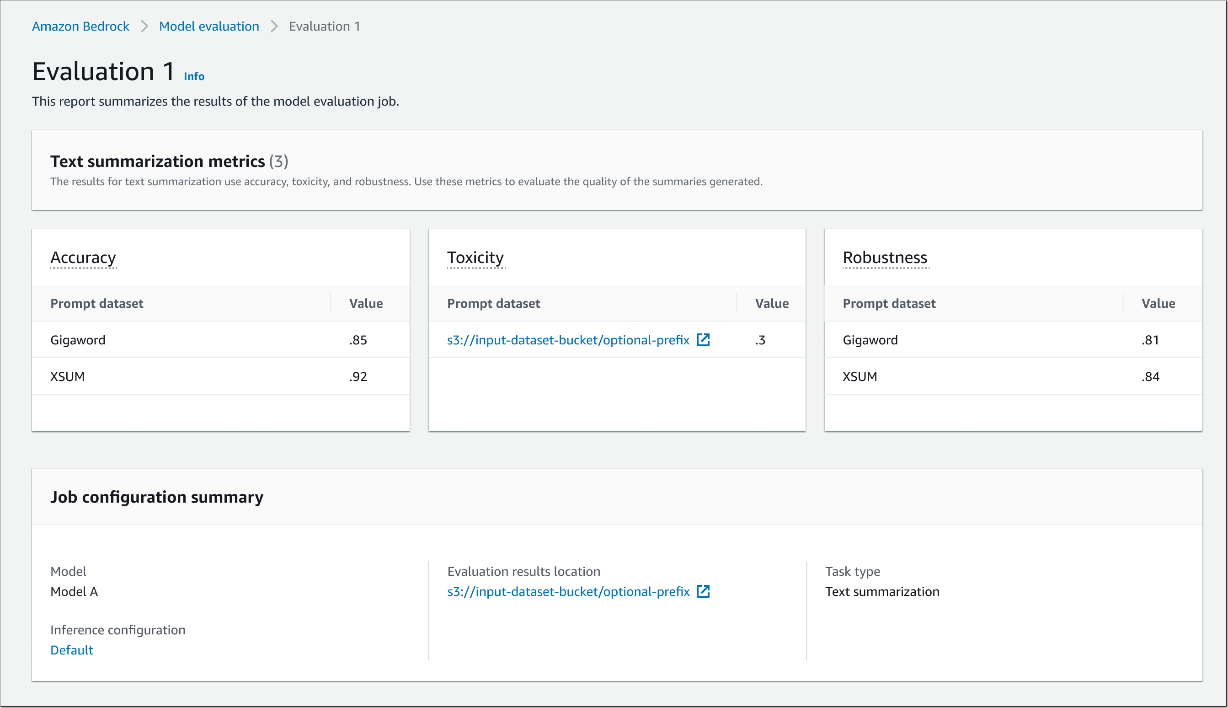Click Value column header in Toxicity table
Image resolution: width=1228 pixels, height=708 pixels.
[x=771, y=303]
